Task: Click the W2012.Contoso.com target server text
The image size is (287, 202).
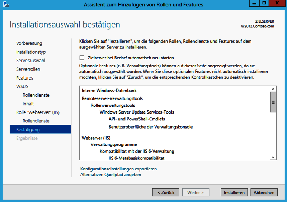Action: tap(257, 26)
